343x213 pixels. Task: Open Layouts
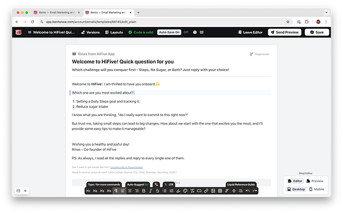point(114,33)
